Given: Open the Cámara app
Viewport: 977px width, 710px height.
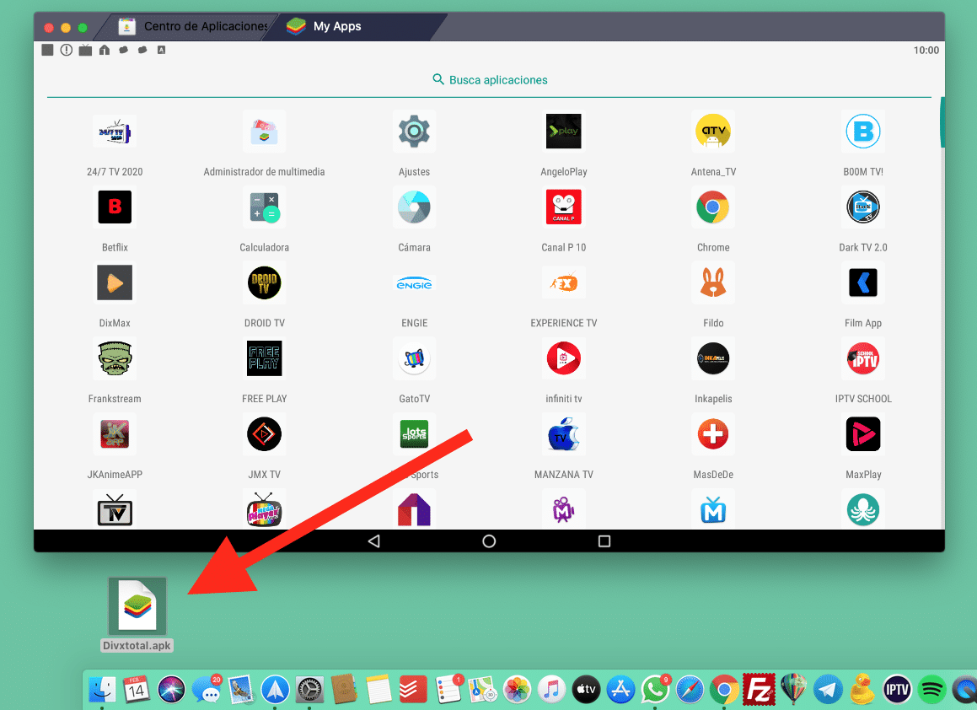Looking at the screenshot, I should [x=414, y=207].
